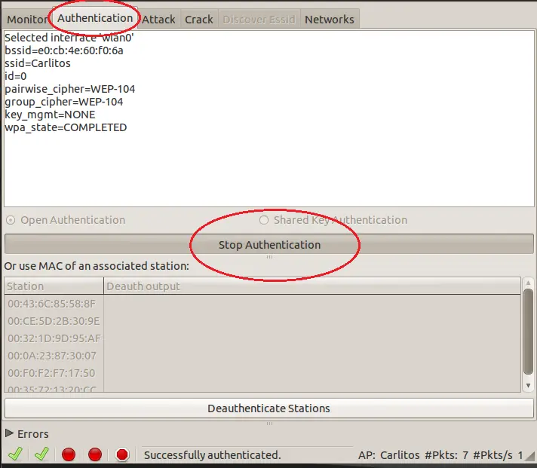Open the Crack tab
The height and width of the screenshot is (468, 537).
pos(199,20)
